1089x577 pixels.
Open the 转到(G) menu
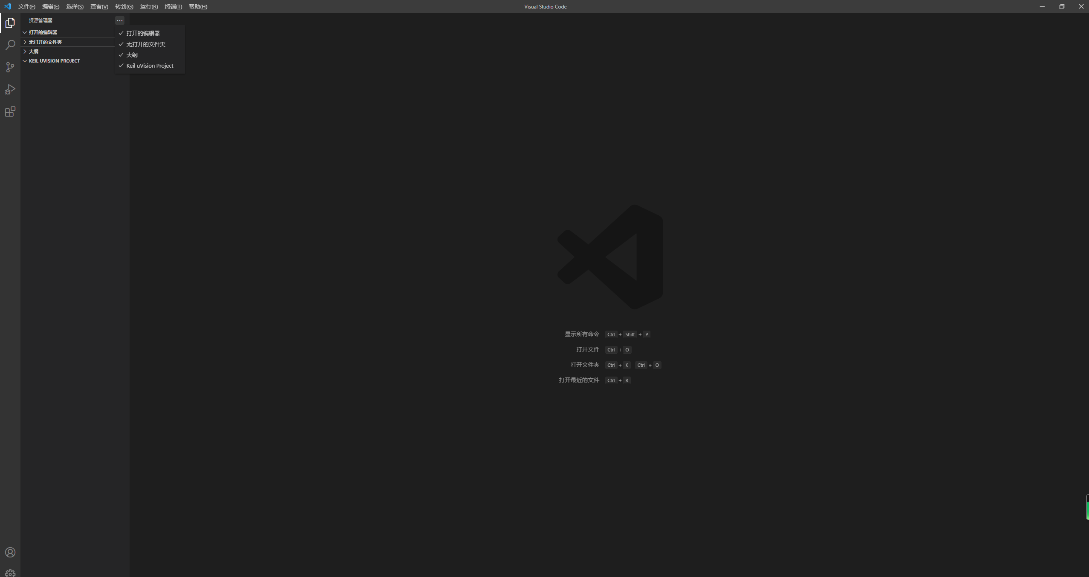124,6
